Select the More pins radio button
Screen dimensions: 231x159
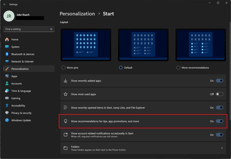coord(63,68)
